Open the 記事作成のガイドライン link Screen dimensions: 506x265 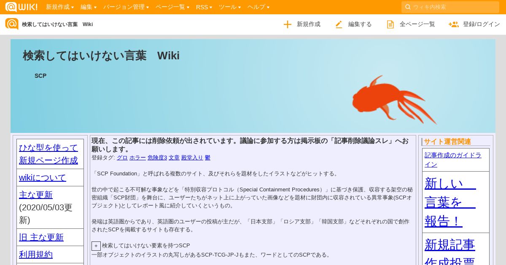click(x=453, y=160)
